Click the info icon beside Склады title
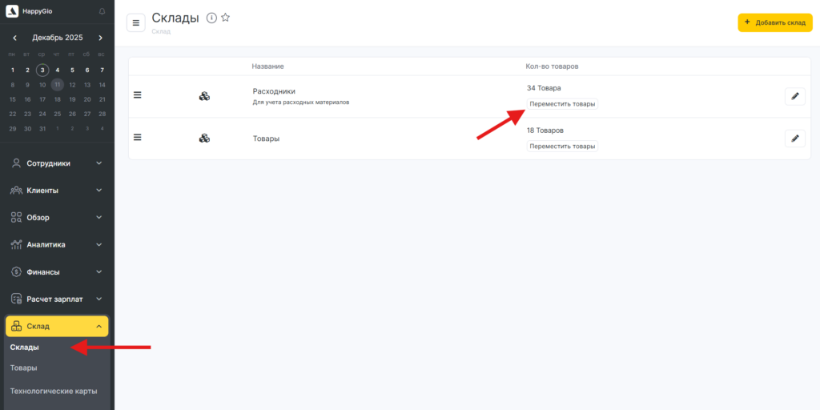Image resolution: width=820 pixels, height=410 pixels. pos(211,18)
